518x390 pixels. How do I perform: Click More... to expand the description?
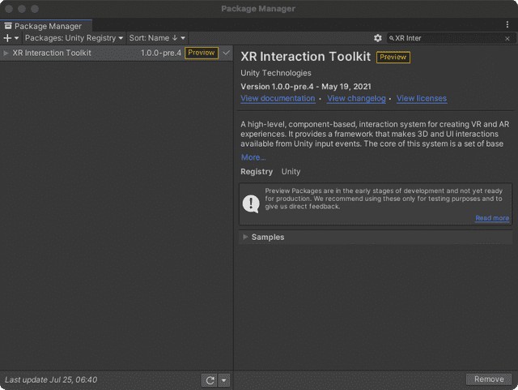coord(253,157)
